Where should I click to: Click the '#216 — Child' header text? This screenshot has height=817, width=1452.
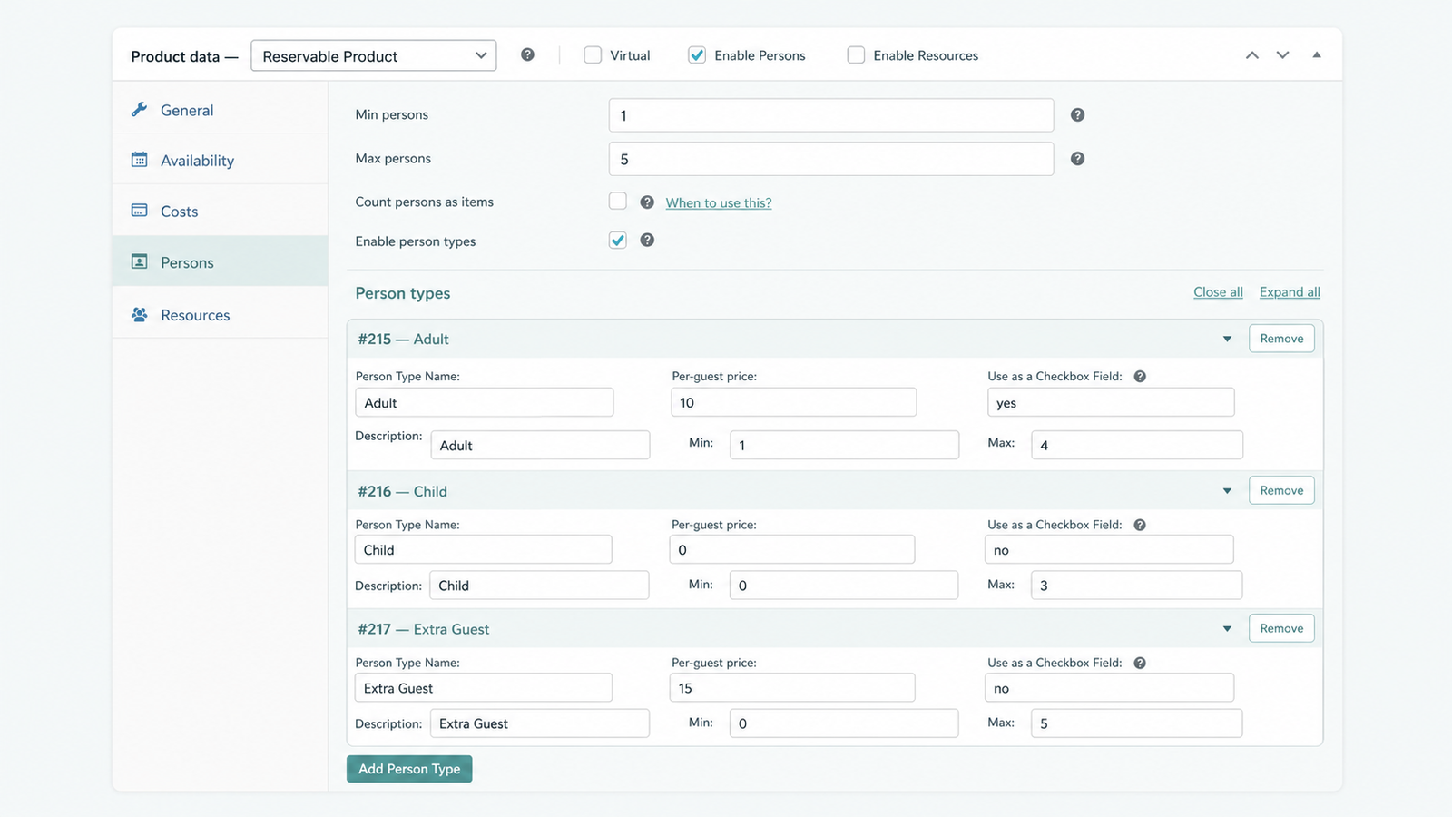click(402, 491)
